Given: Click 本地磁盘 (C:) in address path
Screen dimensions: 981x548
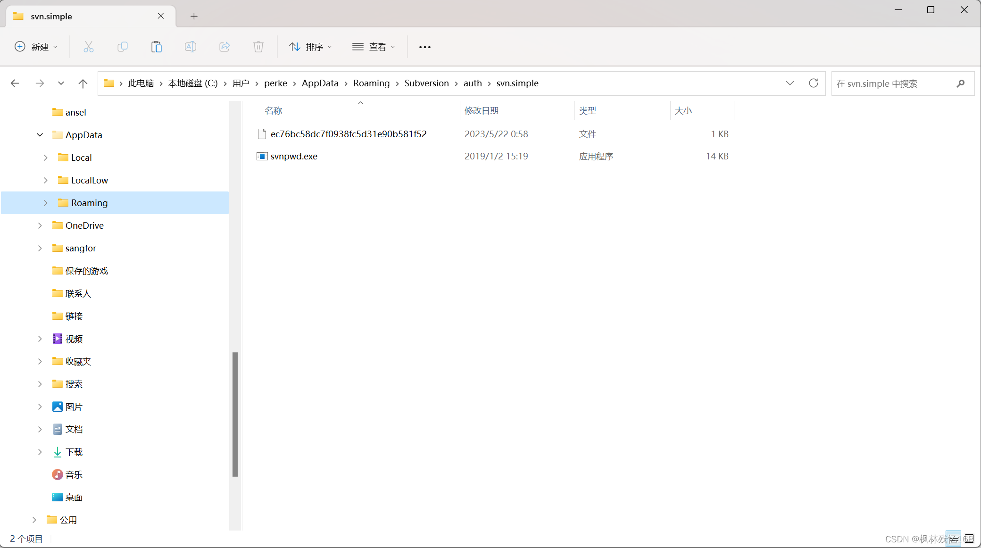Looking at the screenshot, I should pyautogui.click(x=193, y=83).
